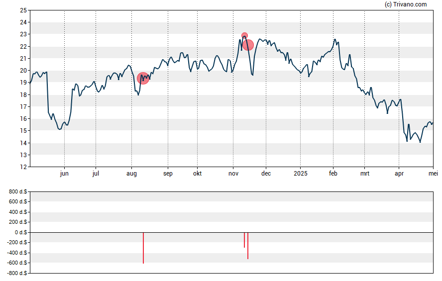Click the 'sep' axis label
Viewport: 442px width, 281px height.
click(168, 174)
